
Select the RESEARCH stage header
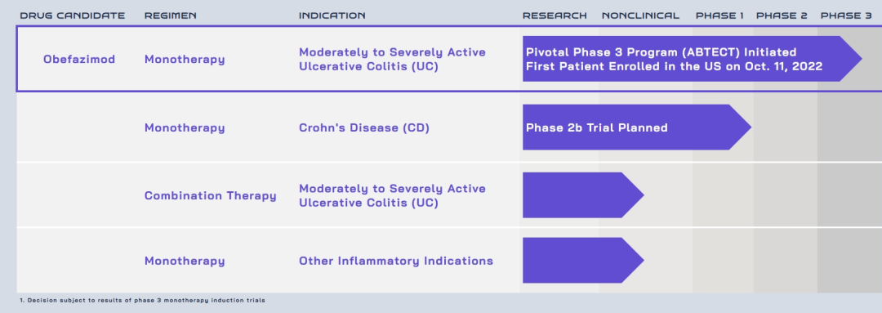[x=555, y=16]
